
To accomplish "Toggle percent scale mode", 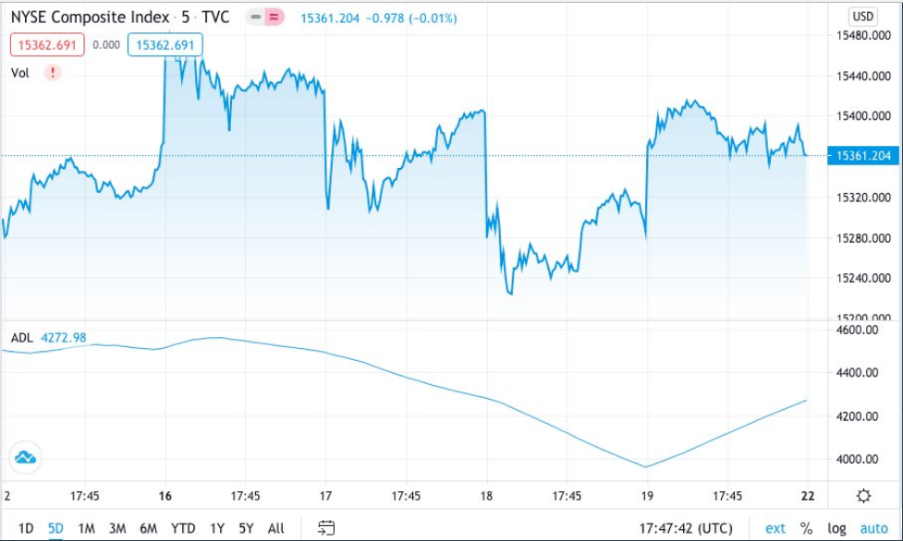I will pos(806,528).
